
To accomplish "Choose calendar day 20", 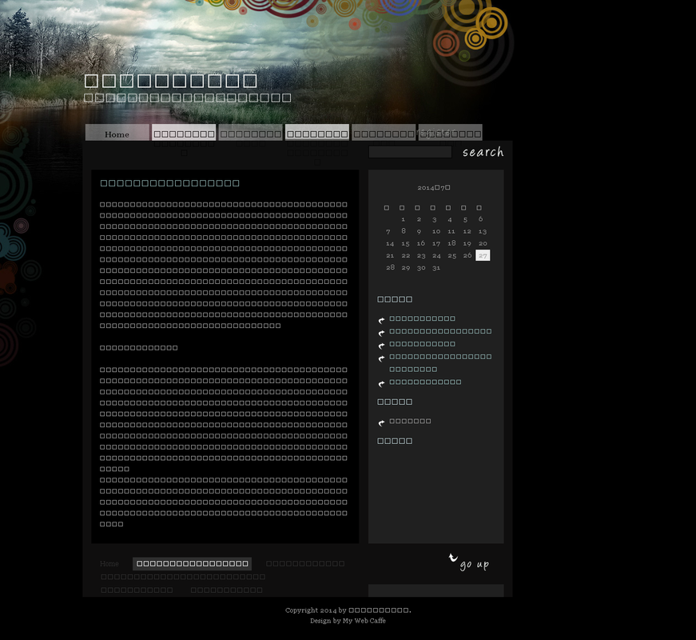I will pyautogui.click(x=483, y=243).
